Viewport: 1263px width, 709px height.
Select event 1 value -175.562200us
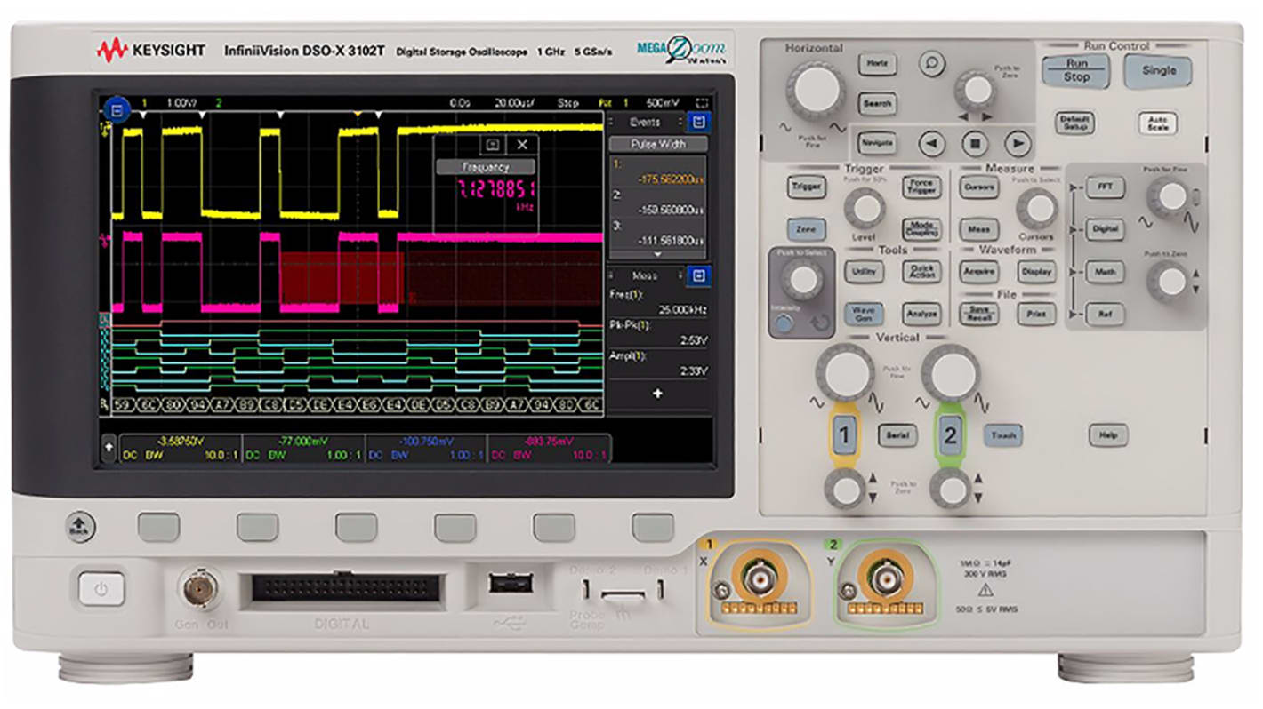(658, 172)
